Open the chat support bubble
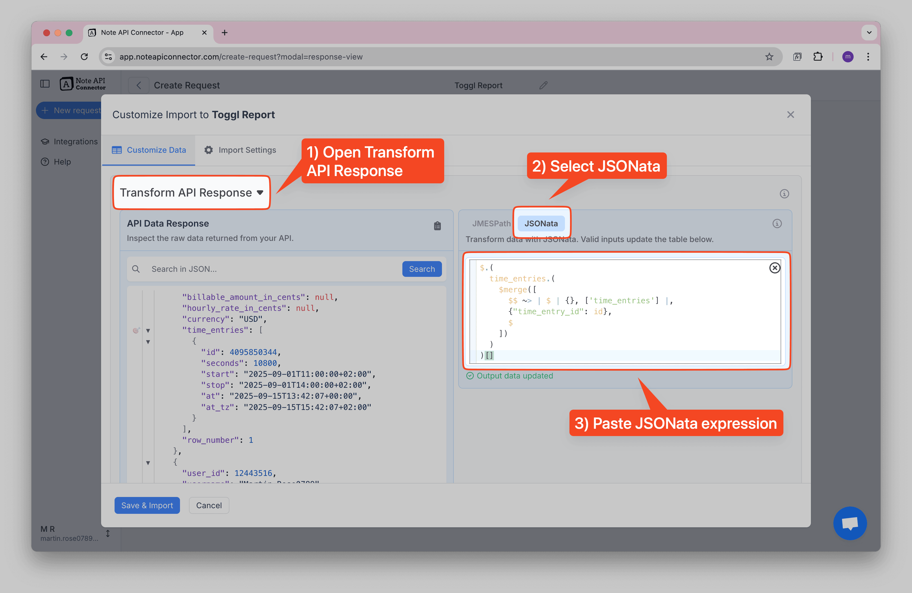Screen dimensions: 912x593 pyautogui.click(x=850, y=523)
